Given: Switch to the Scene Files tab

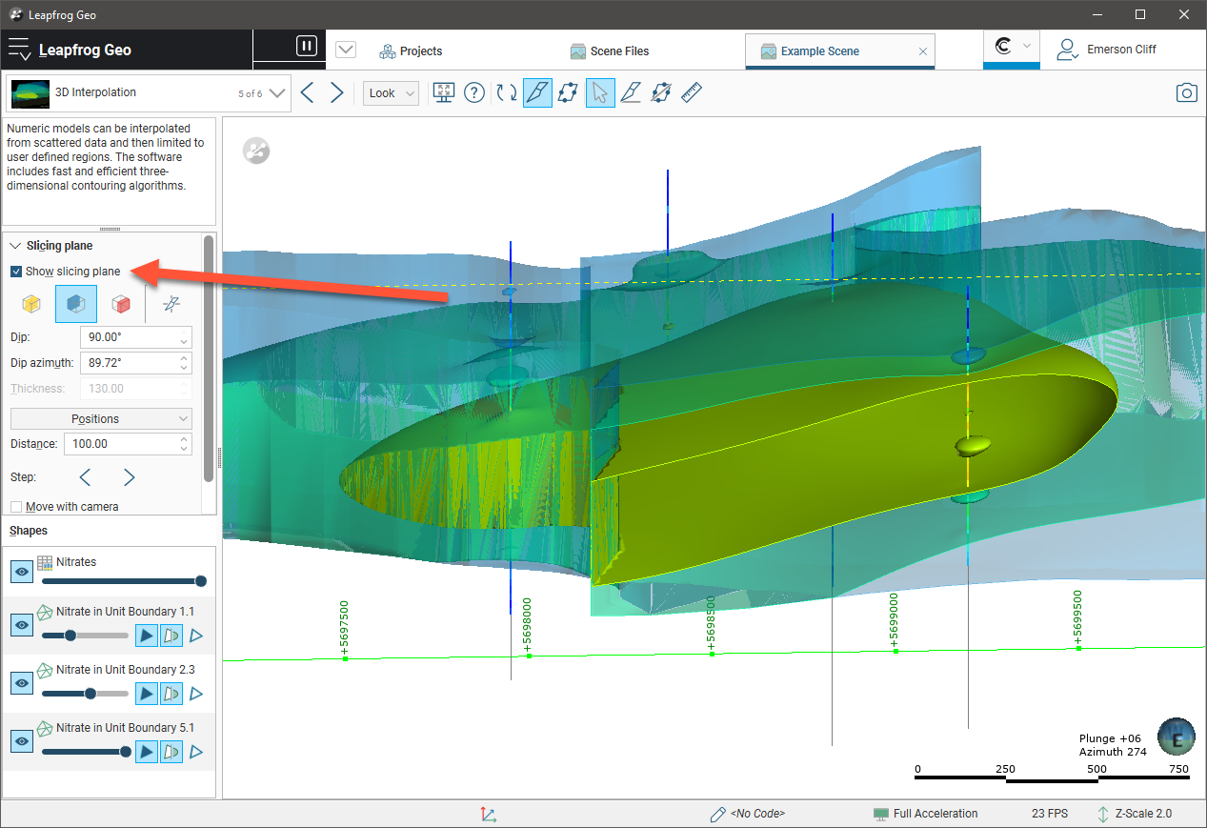Looking at the screenshot, I should tap(610, 51).
